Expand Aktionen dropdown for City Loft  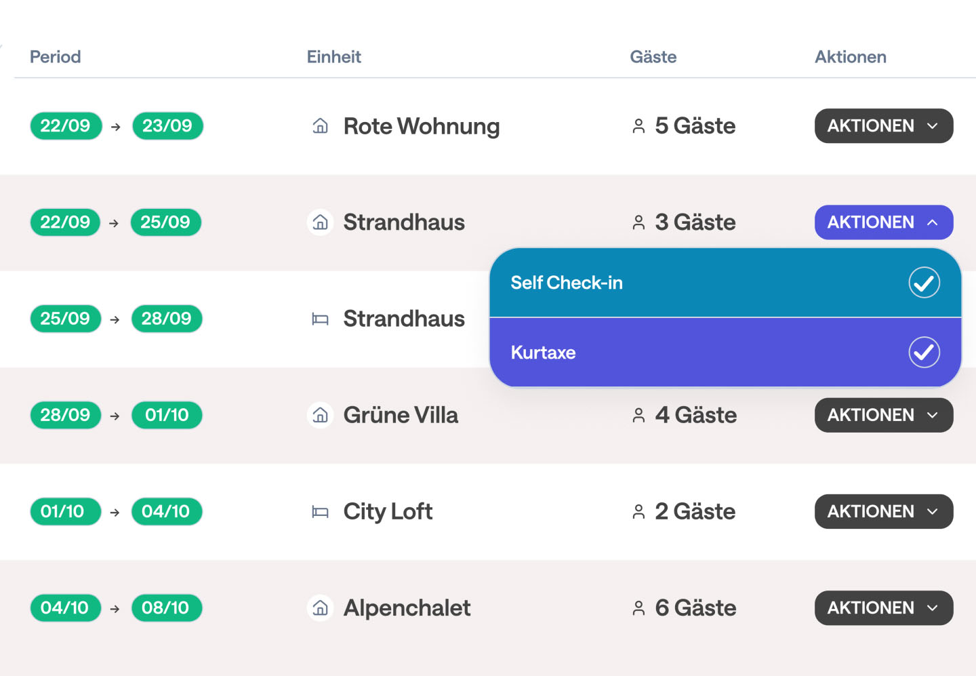point(883,512)
